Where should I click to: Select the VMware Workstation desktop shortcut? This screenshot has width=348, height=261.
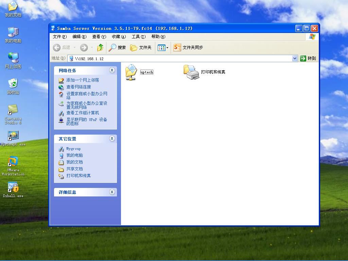pyautogui.click(x=13, y=166)
